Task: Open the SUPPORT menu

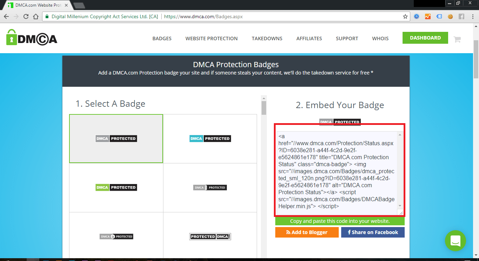Action: (x=347, y=38)
